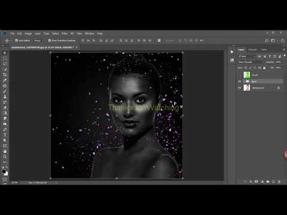
Task: Select the Clone Stamp tool
Action: pos(5,97)
